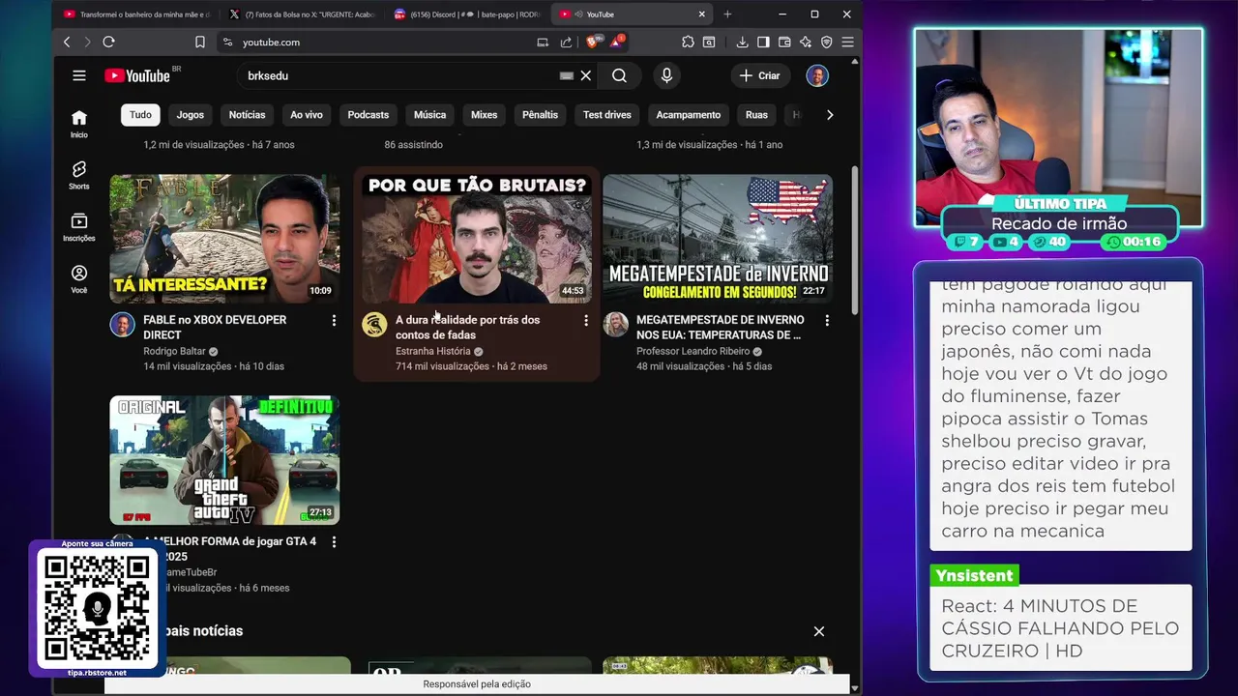The image size is (1238, 696).
Task: Select the Ruas filter chip
Action: click(x=756, y=114)
